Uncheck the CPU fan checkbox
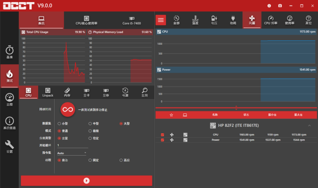This screenshot has width=318, height=188. click(x=162, y=135)
